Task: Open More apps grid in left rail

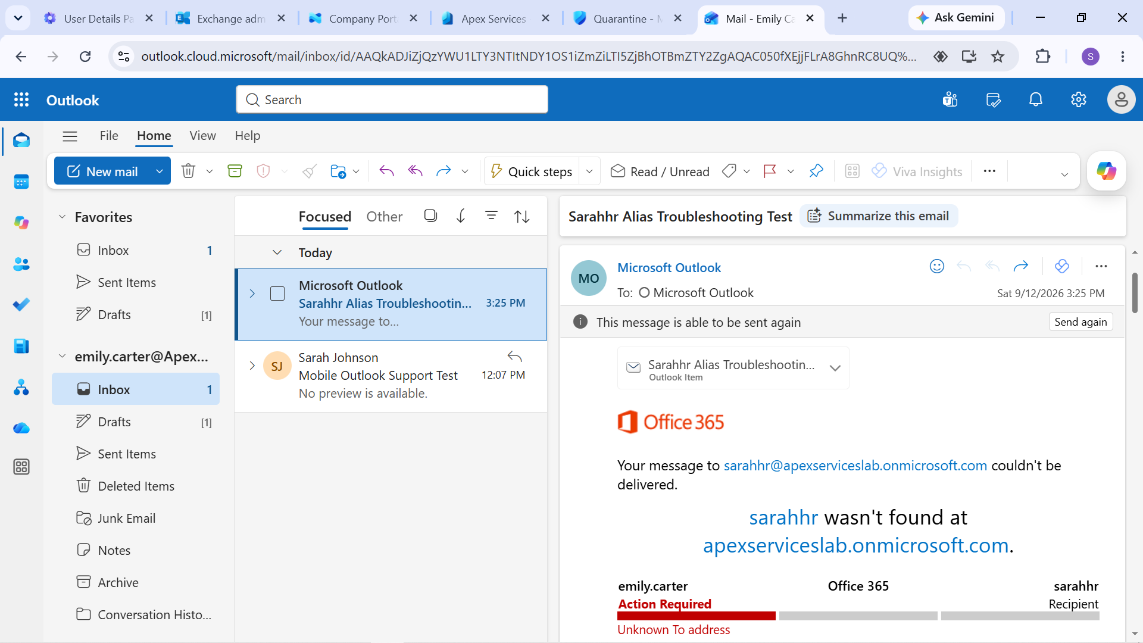Action: pyautogui.click(x=21, y=467)
